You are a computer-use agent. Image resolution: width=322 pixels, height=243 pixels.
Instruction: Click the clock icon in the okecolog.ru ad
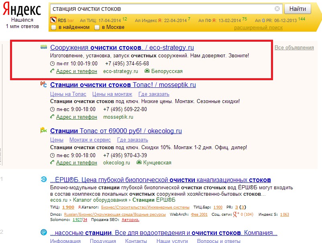click(x=52, y=156)
